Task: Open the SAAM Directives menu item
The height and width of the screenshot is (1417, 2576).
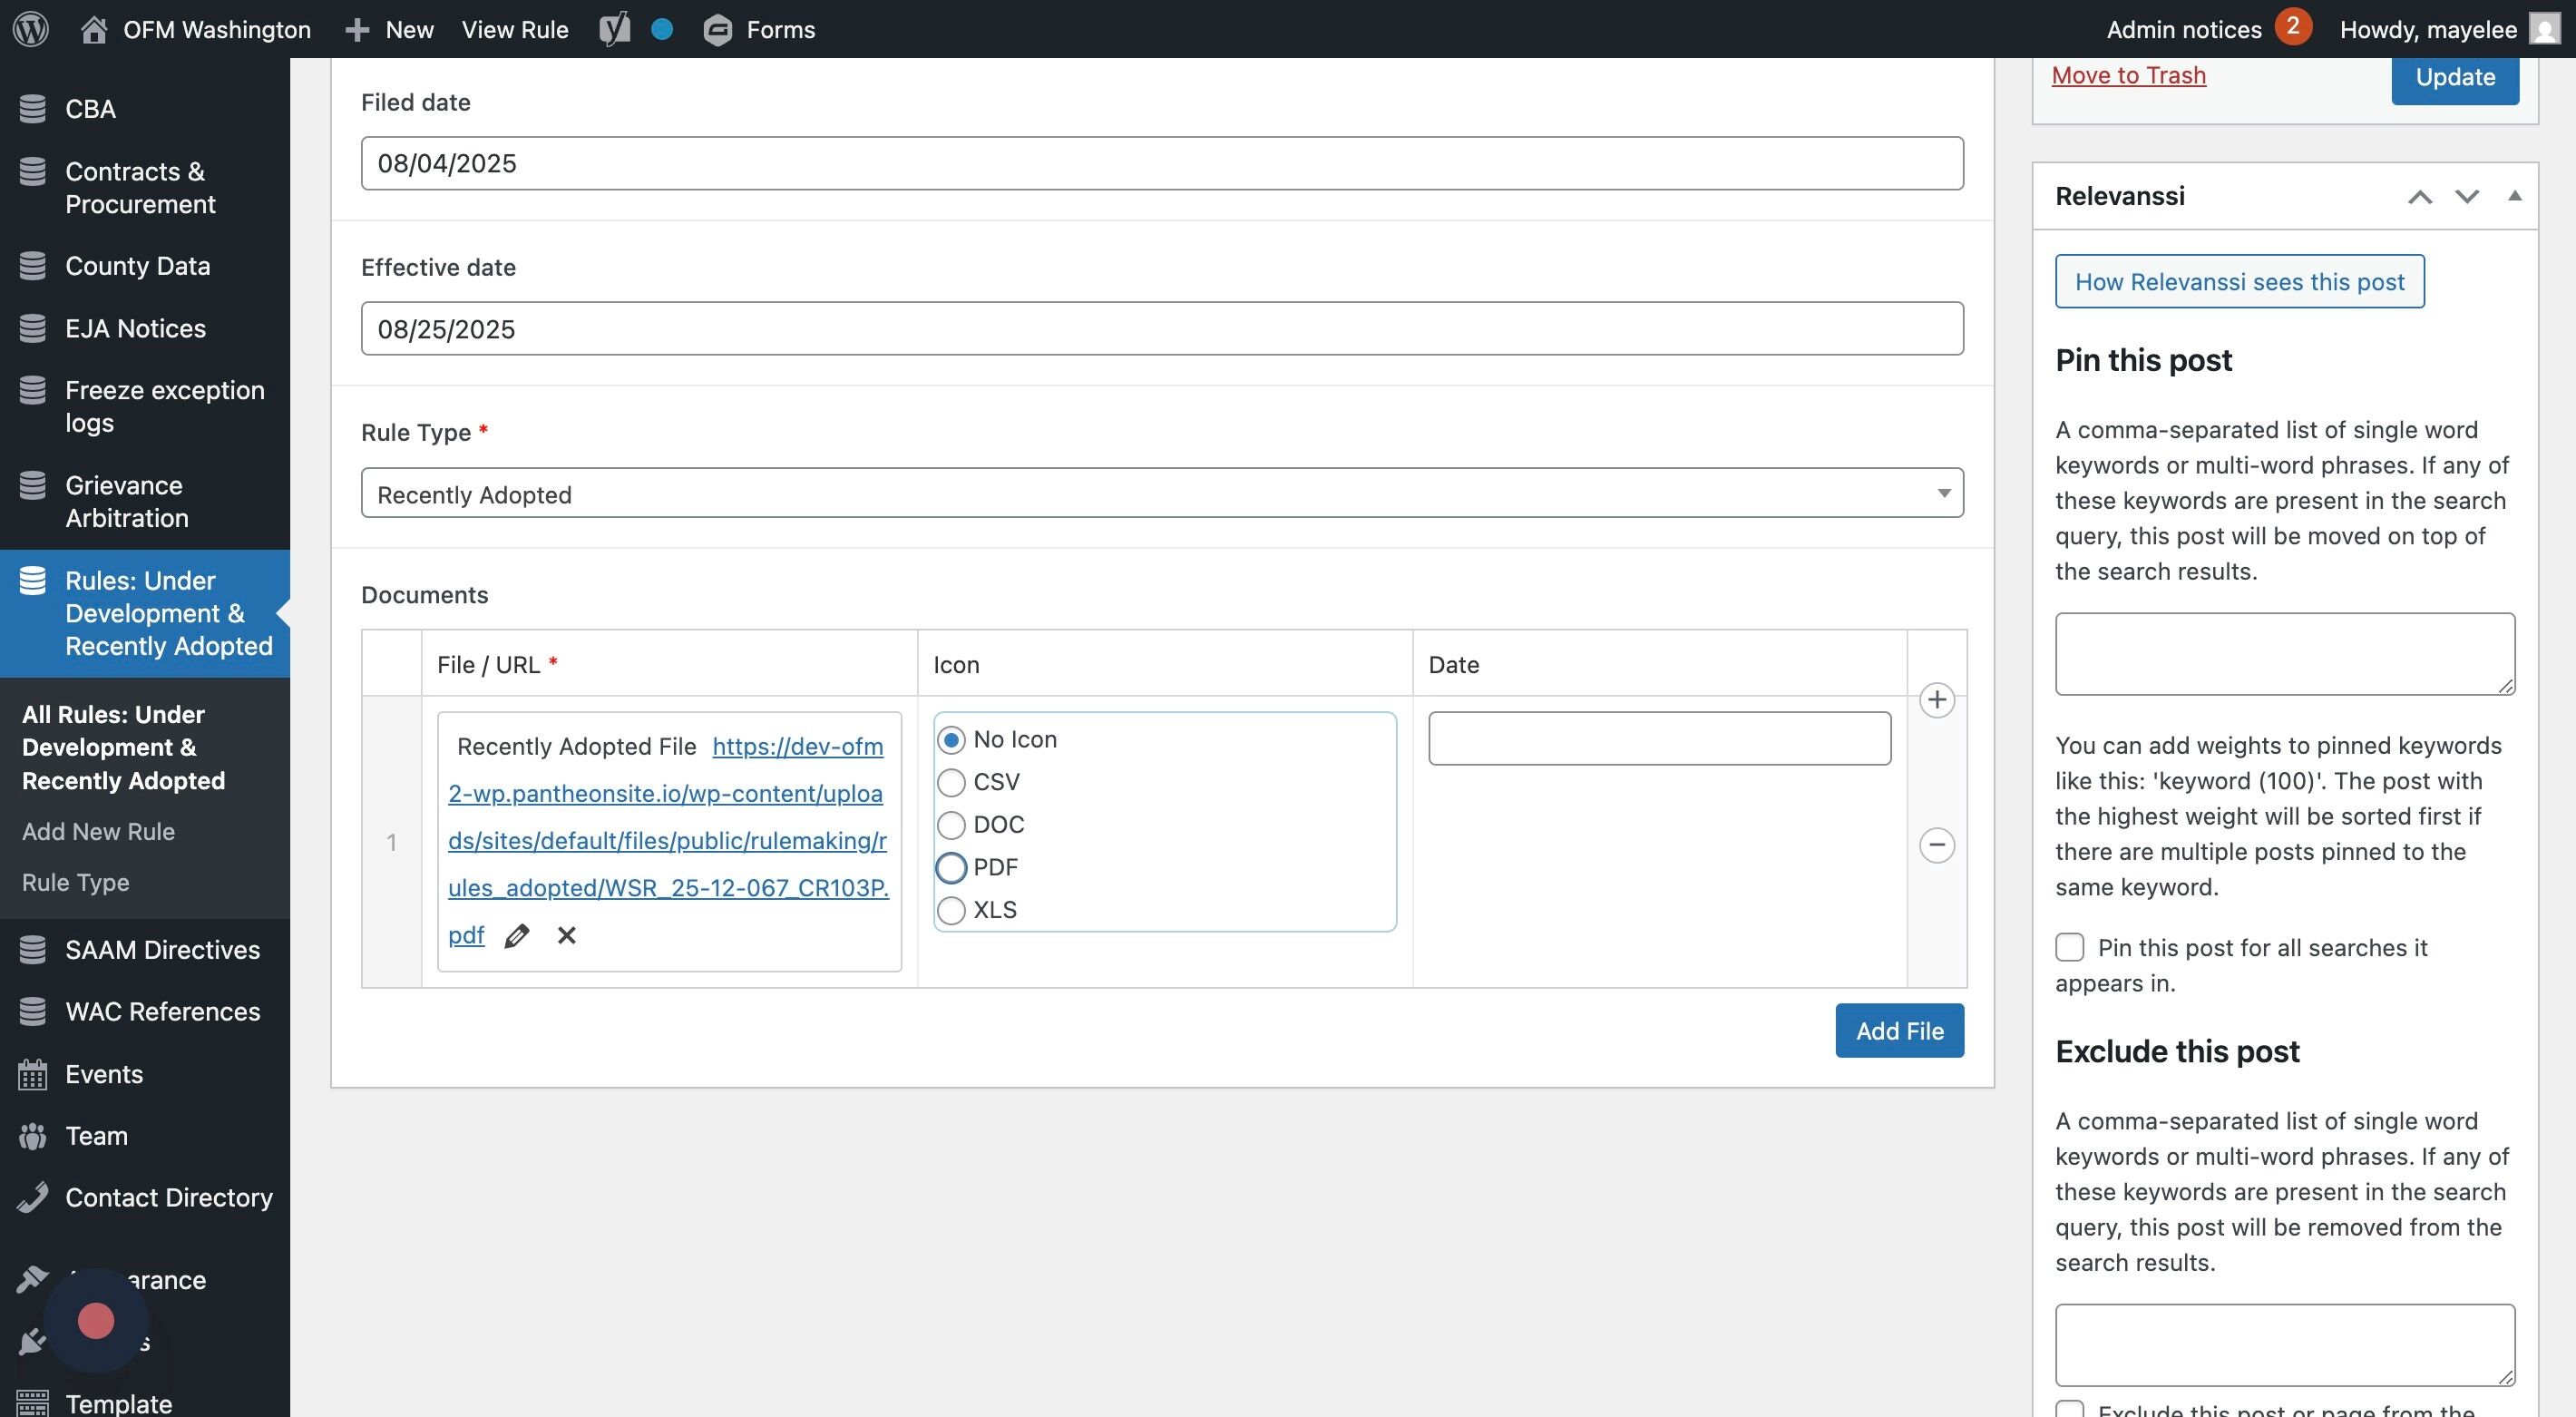Action: 162,950
